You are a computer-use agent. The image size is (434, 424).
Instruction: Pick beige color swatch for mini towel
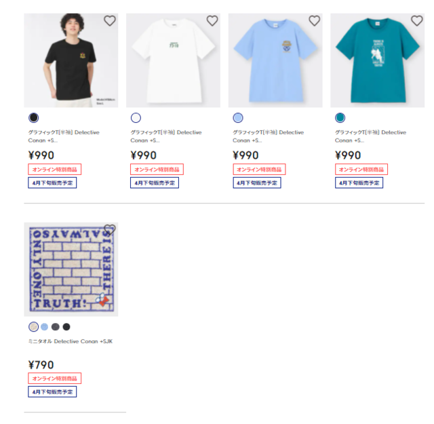point(33,327)
